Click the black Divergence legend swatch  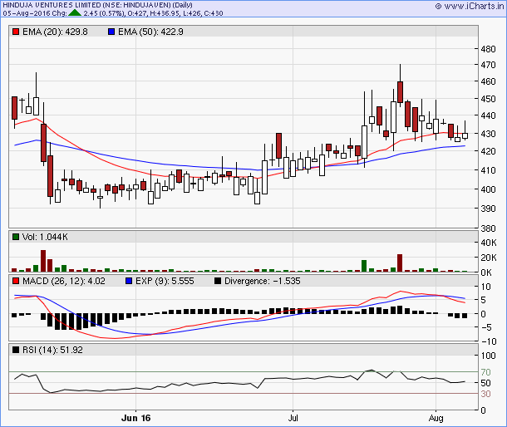[x=218, y=281]
